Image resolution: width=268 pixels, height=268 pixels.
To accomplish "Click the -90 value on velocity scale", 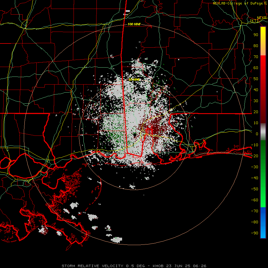I will tap(255, 233).
